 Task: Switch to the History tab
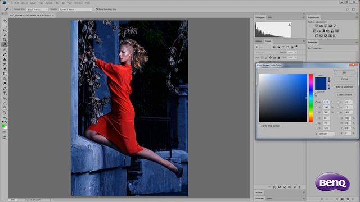(x=259, y=41)
